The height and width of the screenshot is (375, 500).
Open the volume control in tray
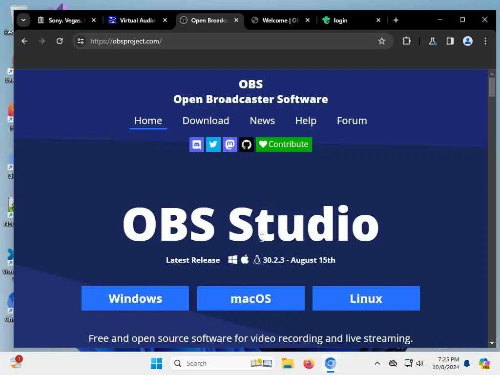tap(419, 363)
